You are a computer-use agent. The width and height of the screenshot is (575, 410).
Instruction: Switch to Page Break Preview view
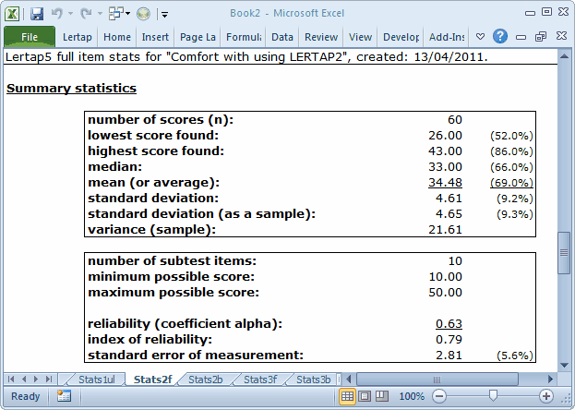tap(382, 396)
